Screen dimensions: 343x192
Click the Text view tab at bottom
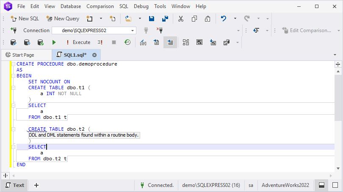[x=15, y=185]
